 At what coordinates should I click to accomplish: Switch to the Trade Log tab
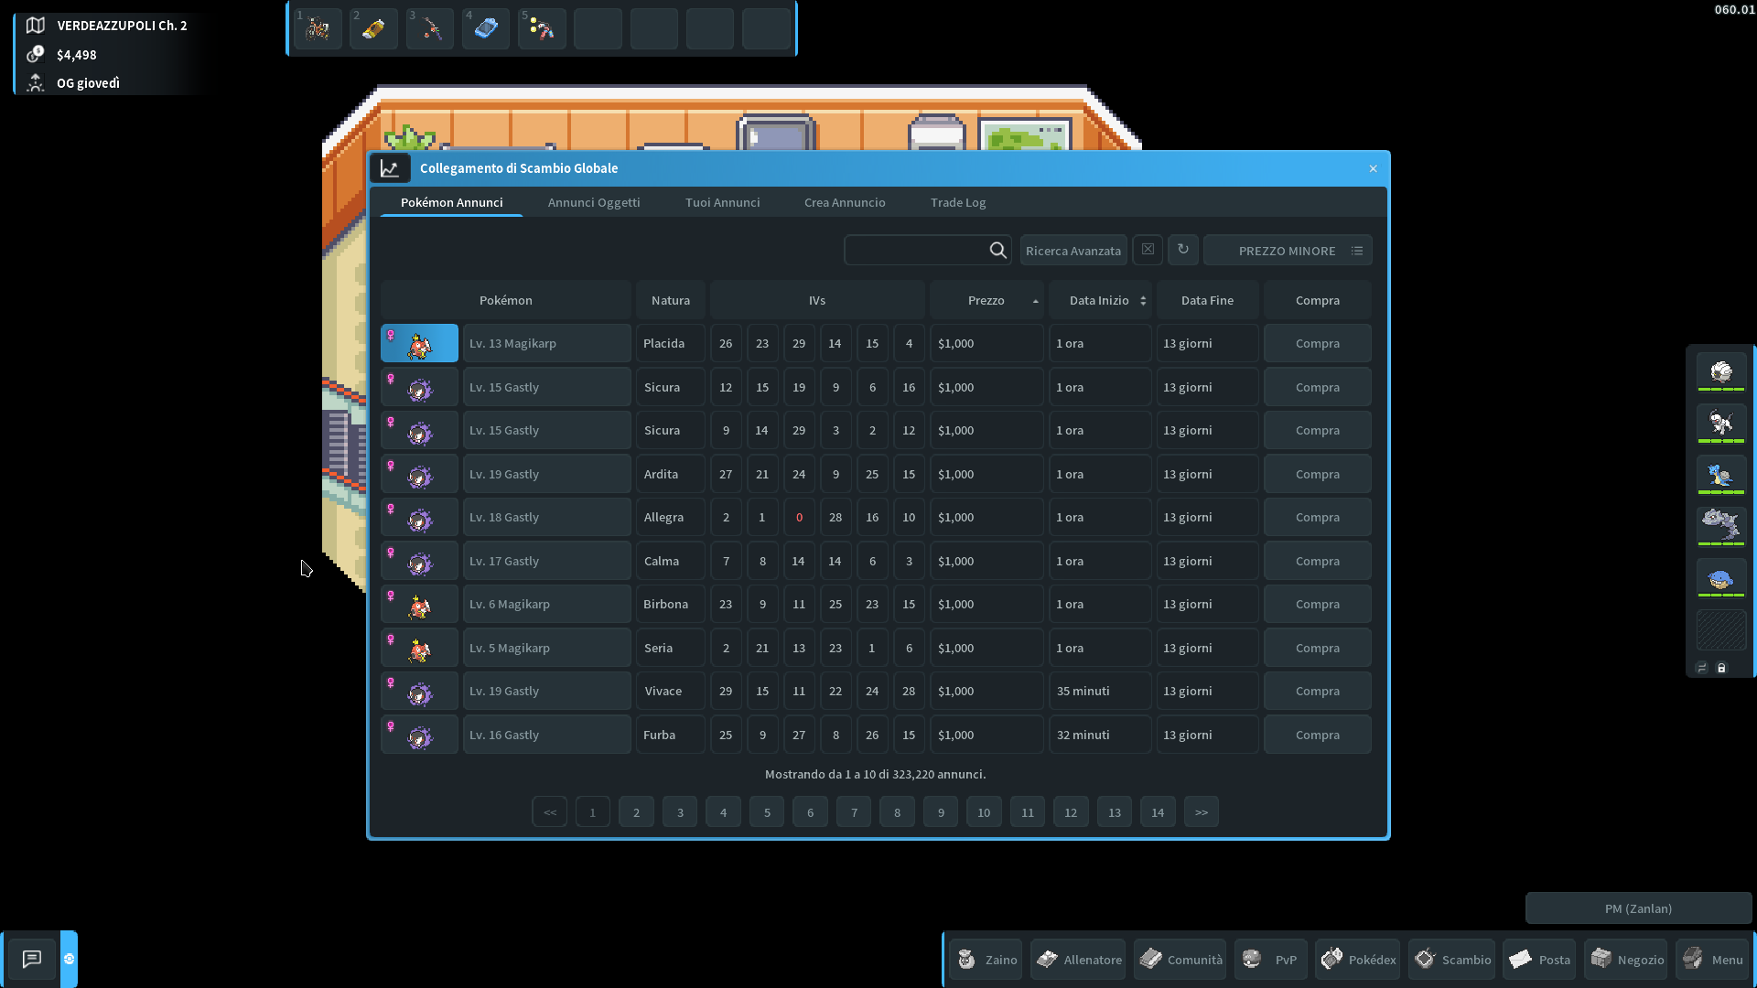tap(958, 202)
